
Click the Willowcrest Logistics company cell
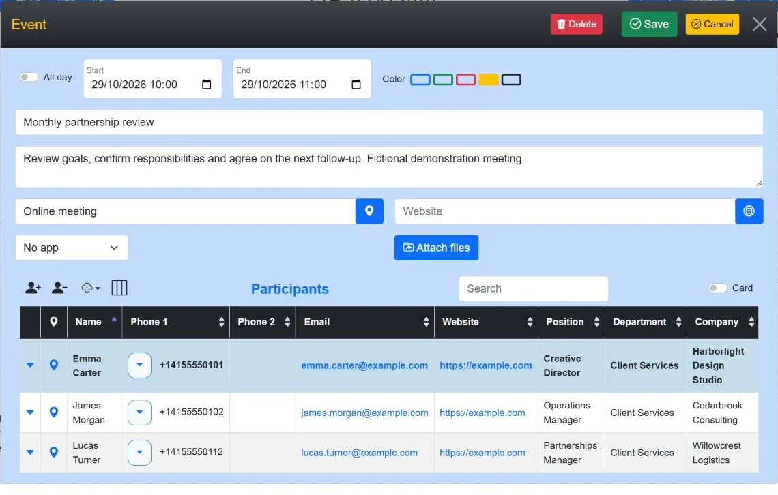click(x=723, y=453)
